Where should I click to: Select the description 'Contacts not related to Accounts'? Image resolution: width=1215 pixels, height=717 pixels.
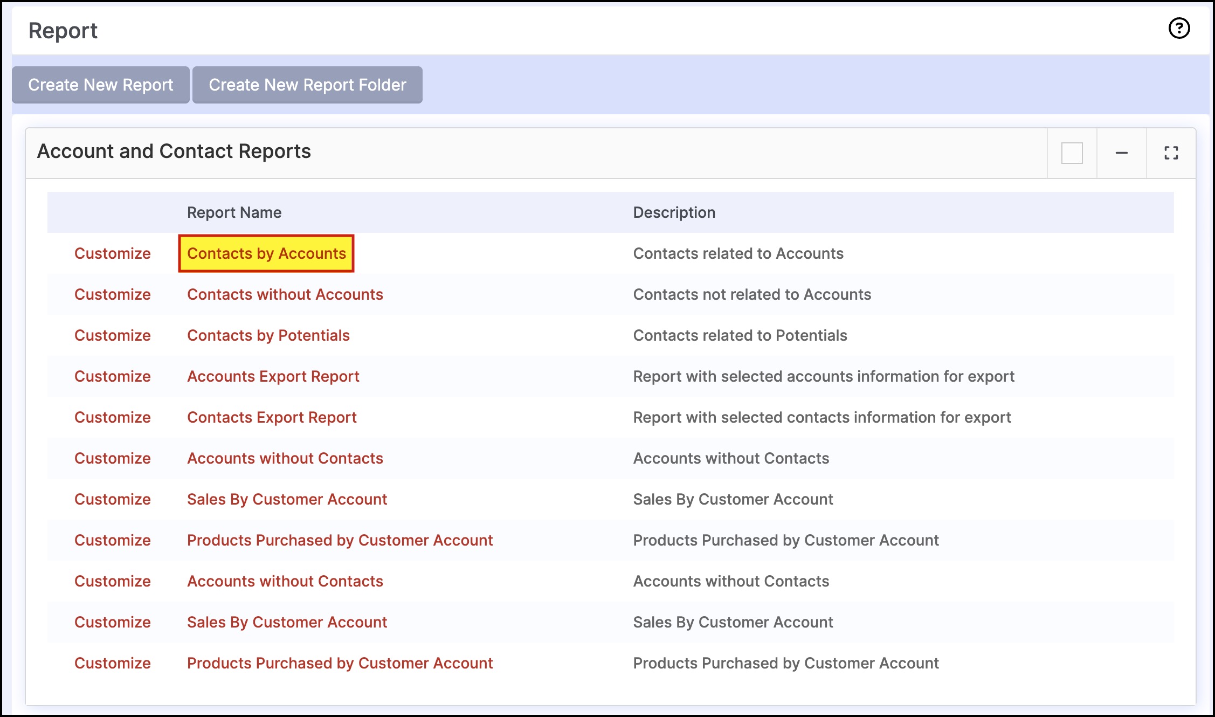tap(753, 294)
